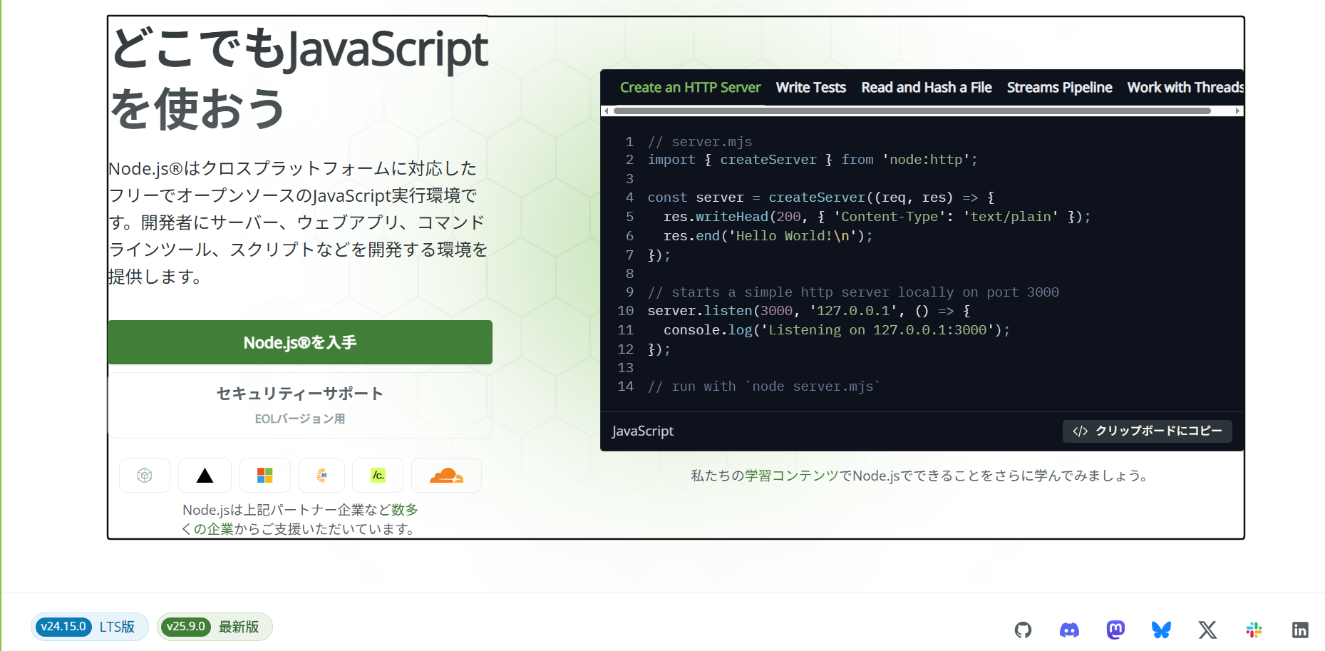
Task: Click the セキュリティーサポート button
Action: (299, 403)
